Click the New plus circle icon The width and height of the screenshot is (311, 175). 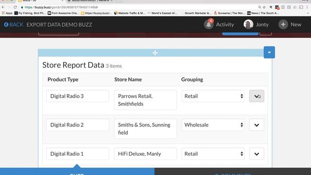(283, 24)
